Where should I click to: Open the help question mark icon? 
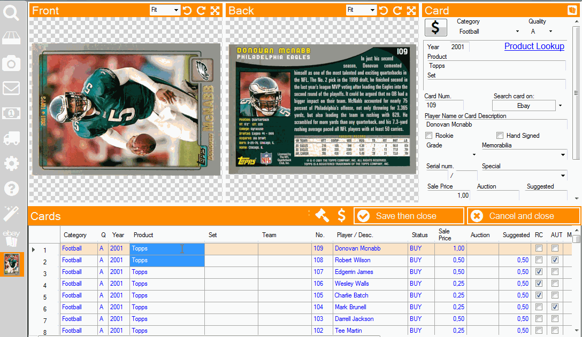point(11,189)
